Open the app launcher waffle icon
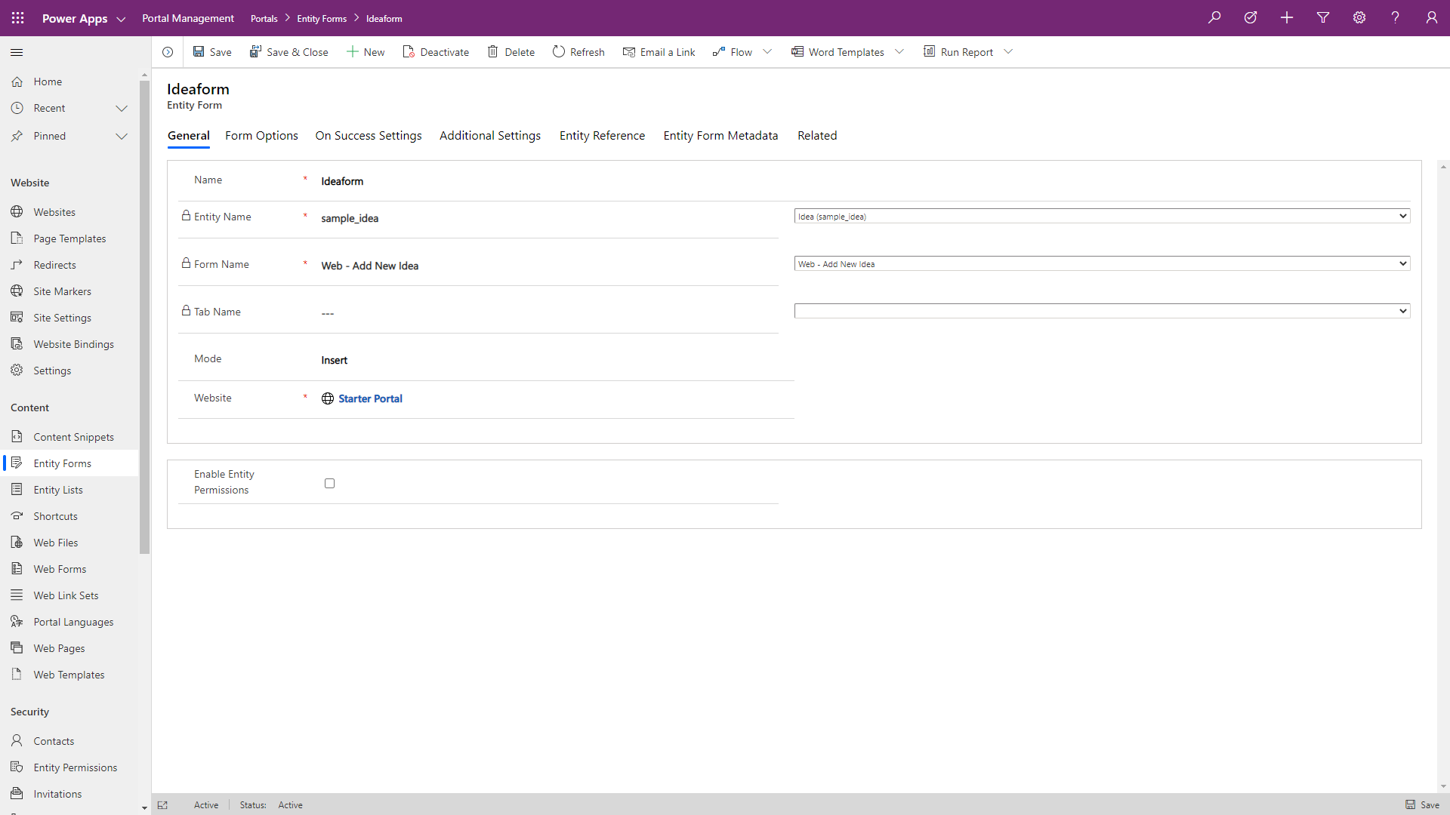The height and width of the screenshot is (815, 1450). point(18,18)
